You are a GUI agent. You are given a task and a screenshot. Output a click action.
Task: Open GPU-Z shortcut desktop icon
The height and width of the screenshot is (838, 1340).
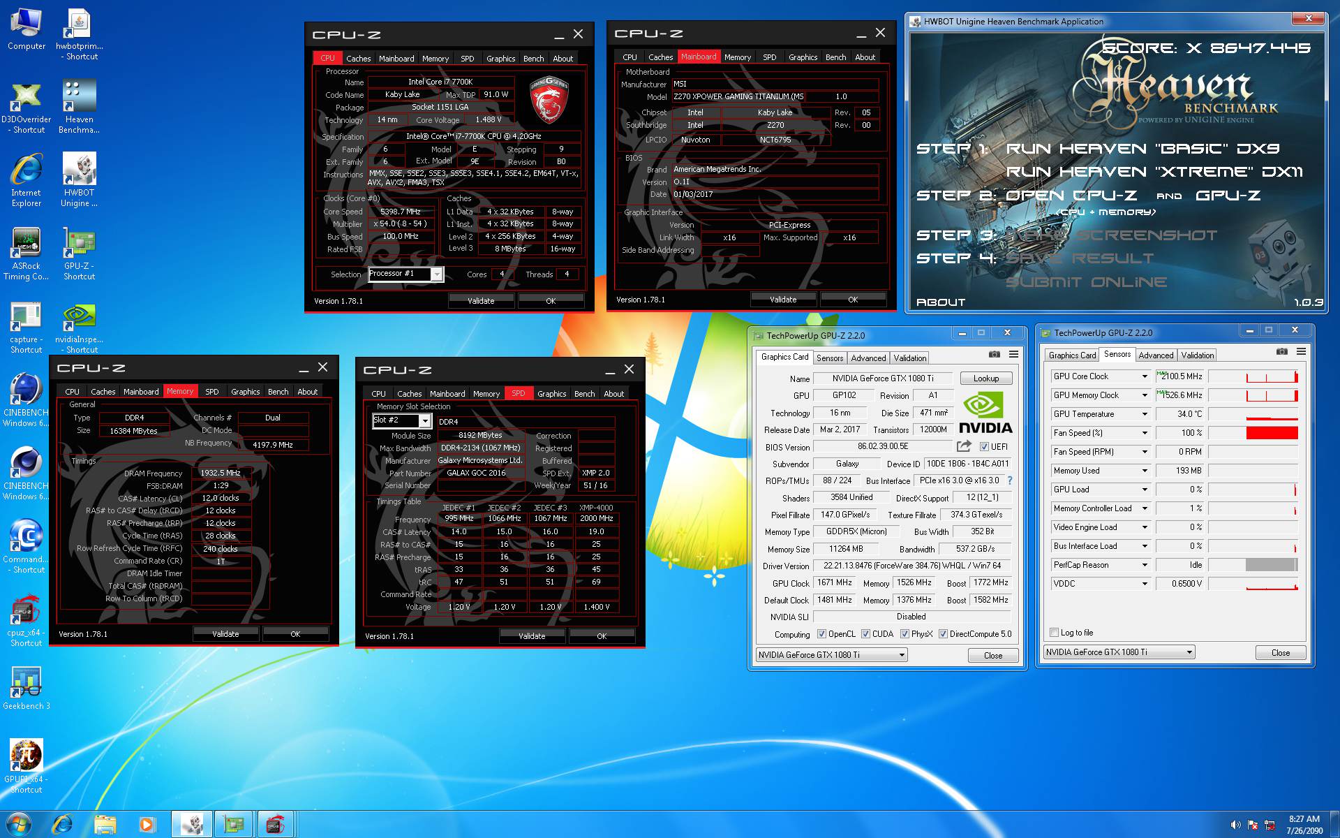point(79,255)
